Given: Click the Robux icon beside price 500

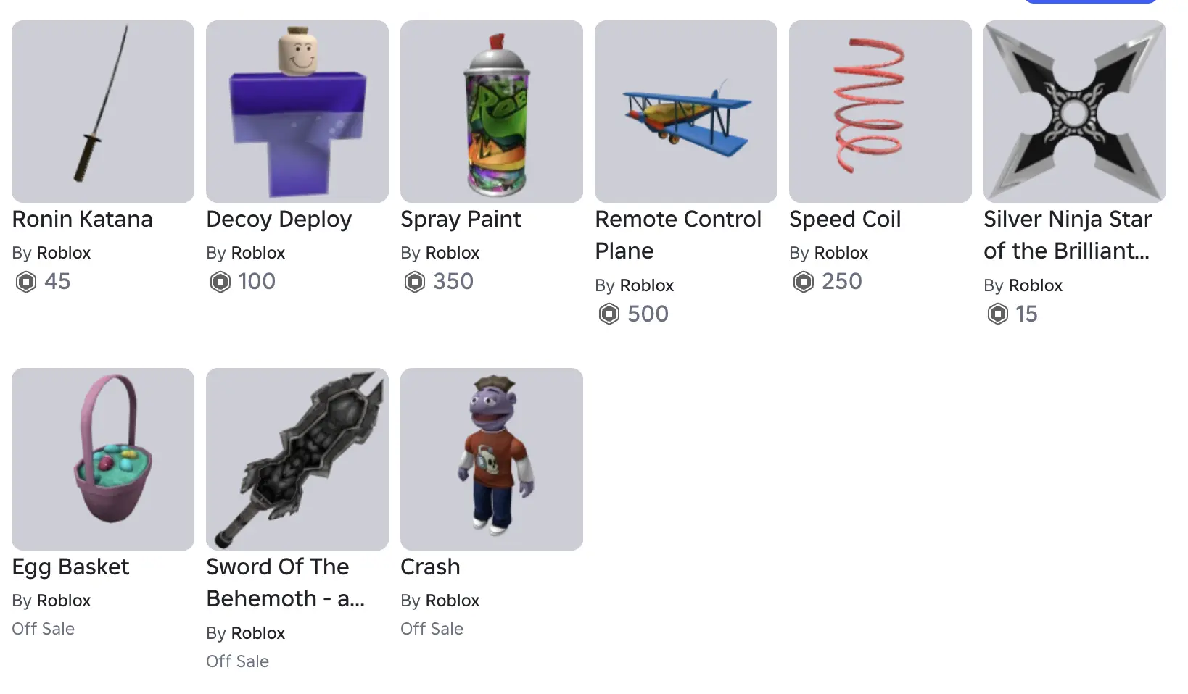Looking at the screenshot, I should click(x=609, y=314).
